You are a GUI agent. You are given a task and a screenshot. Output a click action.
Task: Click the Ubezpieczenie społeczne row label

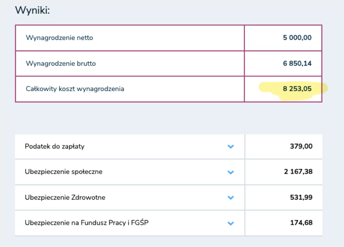pos(64,172)
